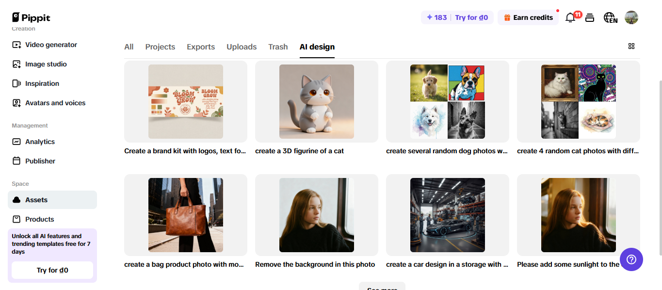Select the AI design tab
The image size is (662, 290).
tap(317, 47)
